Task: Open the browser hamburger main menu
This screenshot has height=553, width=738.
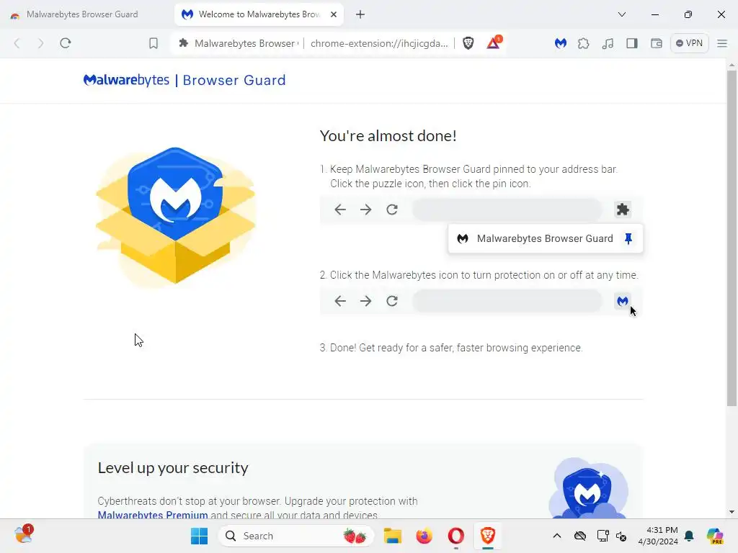Action: click(722, 43)
